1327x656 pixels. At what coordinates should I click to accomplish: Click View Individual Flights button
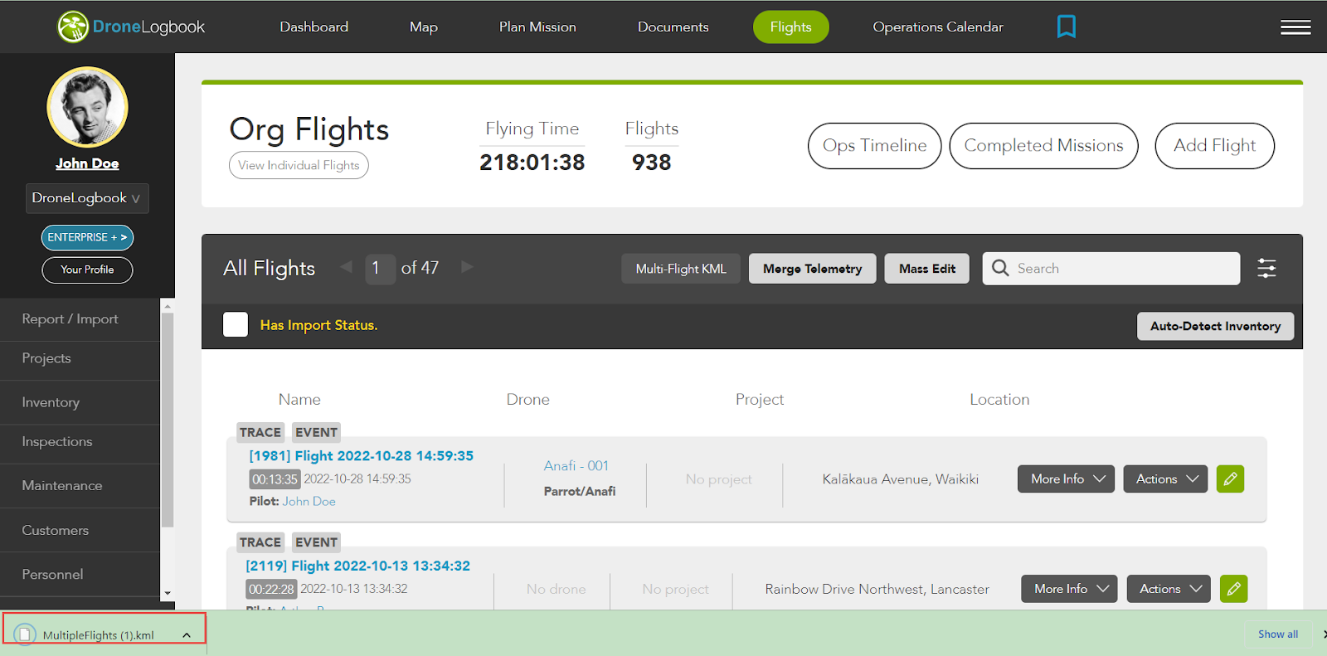[299, 165]
